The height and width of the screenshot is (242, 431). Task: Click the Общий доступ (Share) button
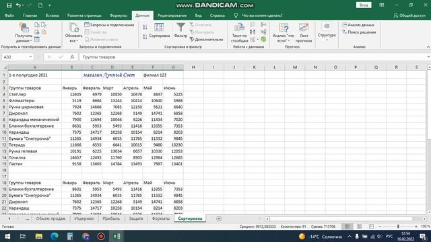tap(409, 15)
